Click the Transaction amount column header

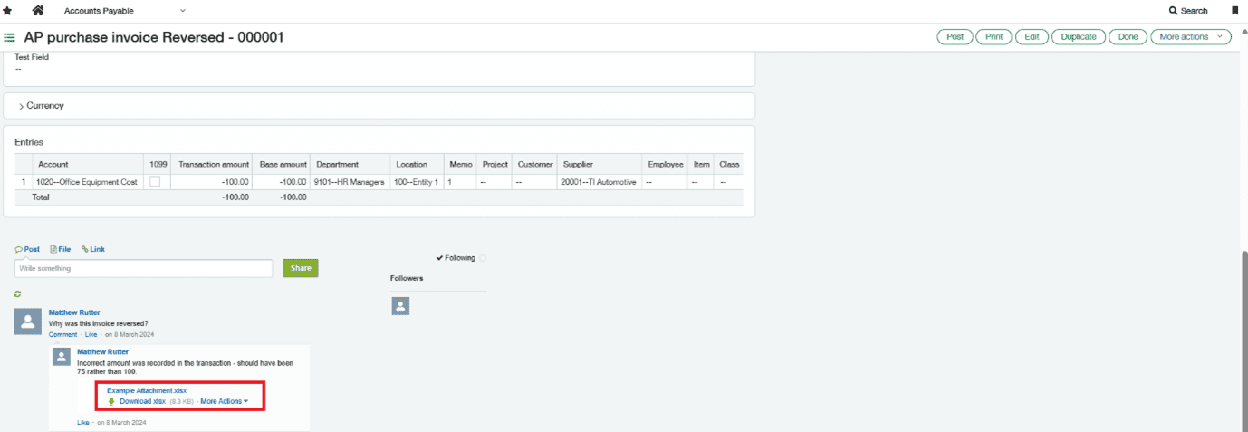tap(214, 165)
